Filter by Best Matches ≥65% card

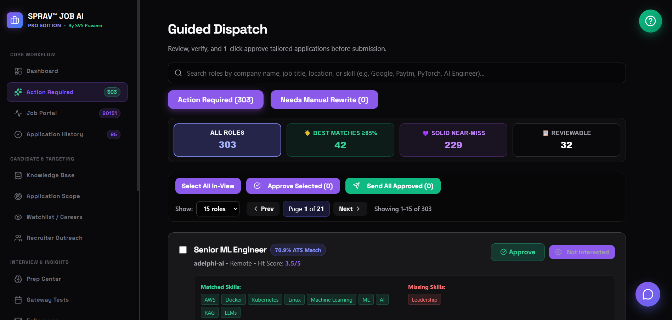(x=340, y=140)
